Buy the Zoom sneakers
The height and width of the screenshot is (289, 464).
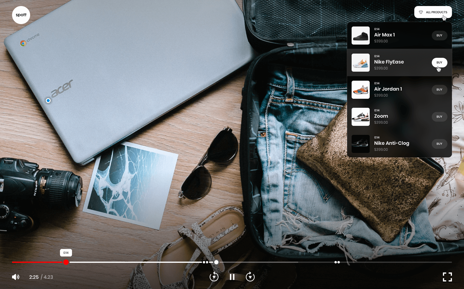coord(439,117)
